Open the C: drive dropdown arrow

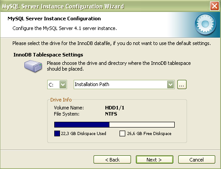tap(63, 85)
